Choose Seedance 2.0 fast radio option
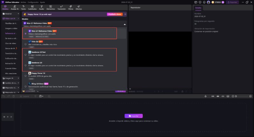The height and width of the screenshot is (137, 254). 25,55
